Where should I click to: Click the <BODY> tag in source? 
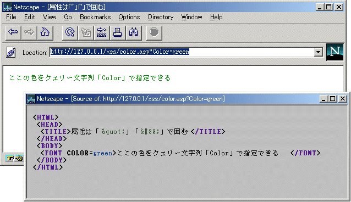(x=50, y=145)
